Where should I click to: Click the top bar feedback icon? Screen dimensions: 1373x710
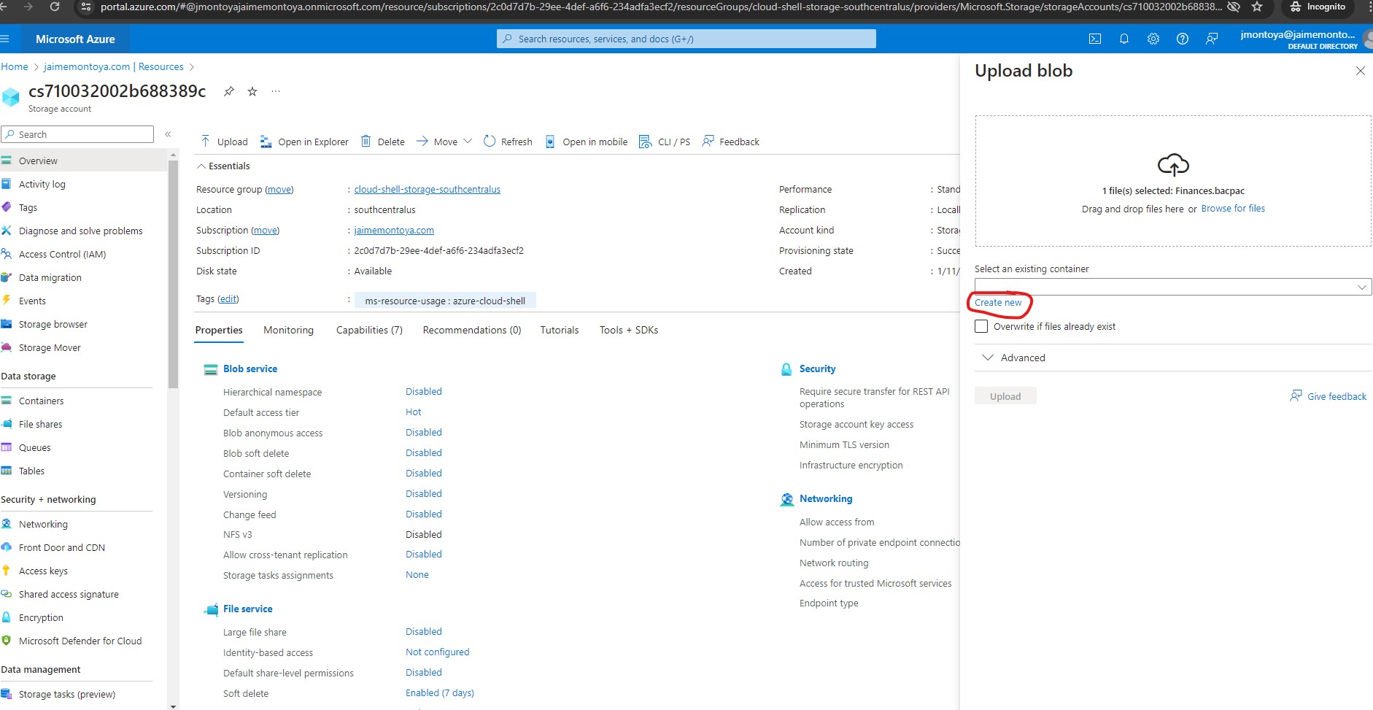pos(1212,39)
